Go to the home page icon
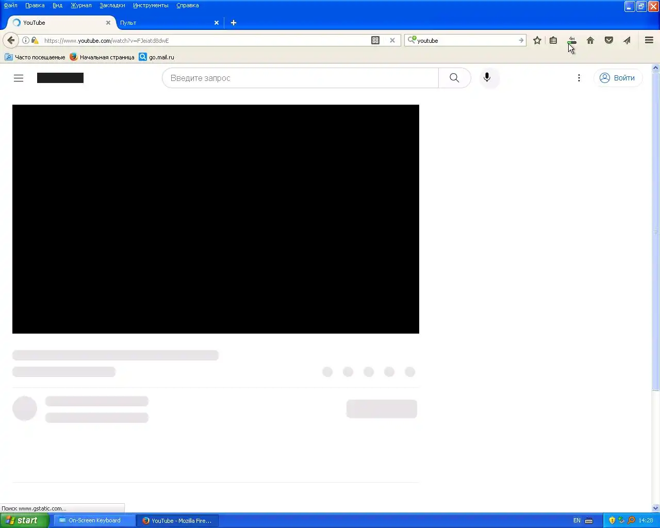The width and height of the screenshot is (660, 528). tap(590, 40)
